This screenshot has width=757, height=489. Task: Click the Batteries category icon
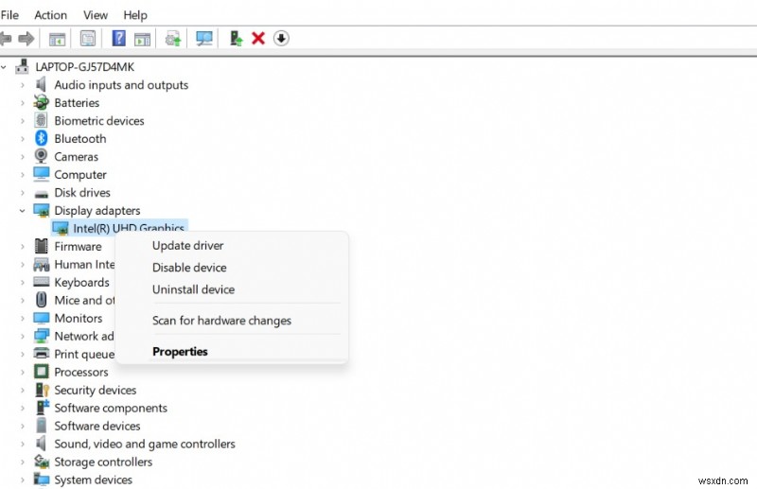point(41,102)
